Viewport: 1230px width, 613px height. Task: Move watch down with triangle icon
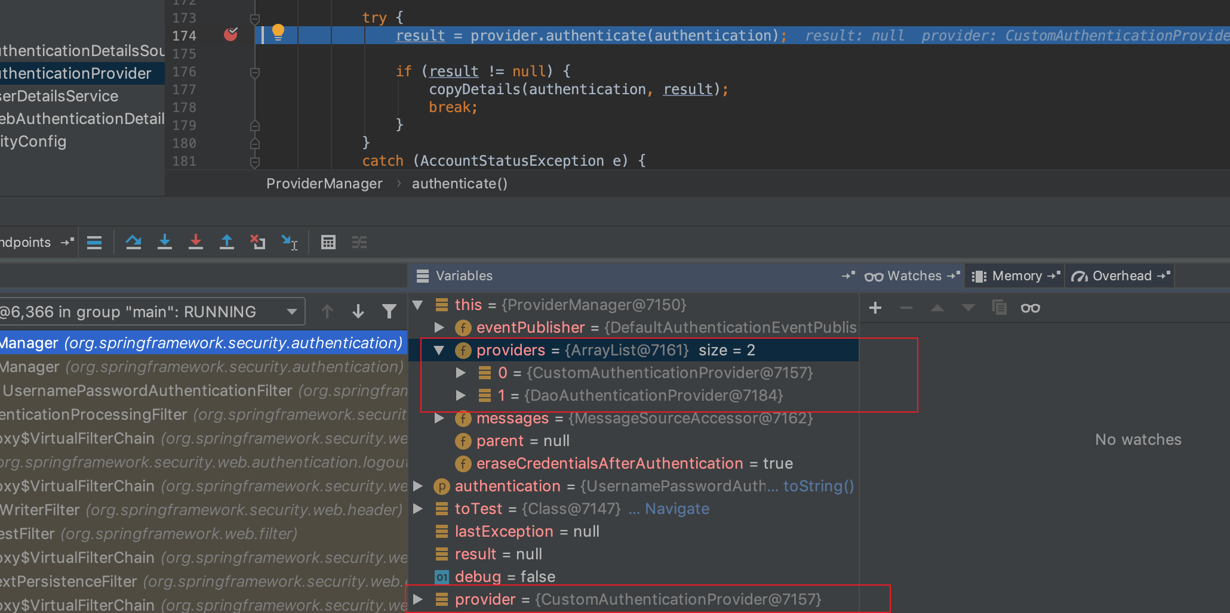pos(968,308)
